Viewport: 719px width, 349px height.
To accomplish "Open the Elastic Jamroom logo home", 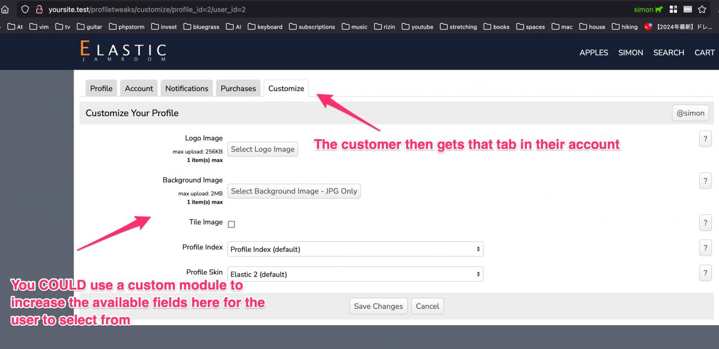I will click(123, 52).
